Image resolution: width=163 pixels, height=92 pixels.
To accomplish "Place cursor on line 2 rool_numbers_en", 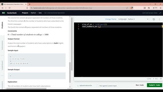I will [x=89, y=27].
